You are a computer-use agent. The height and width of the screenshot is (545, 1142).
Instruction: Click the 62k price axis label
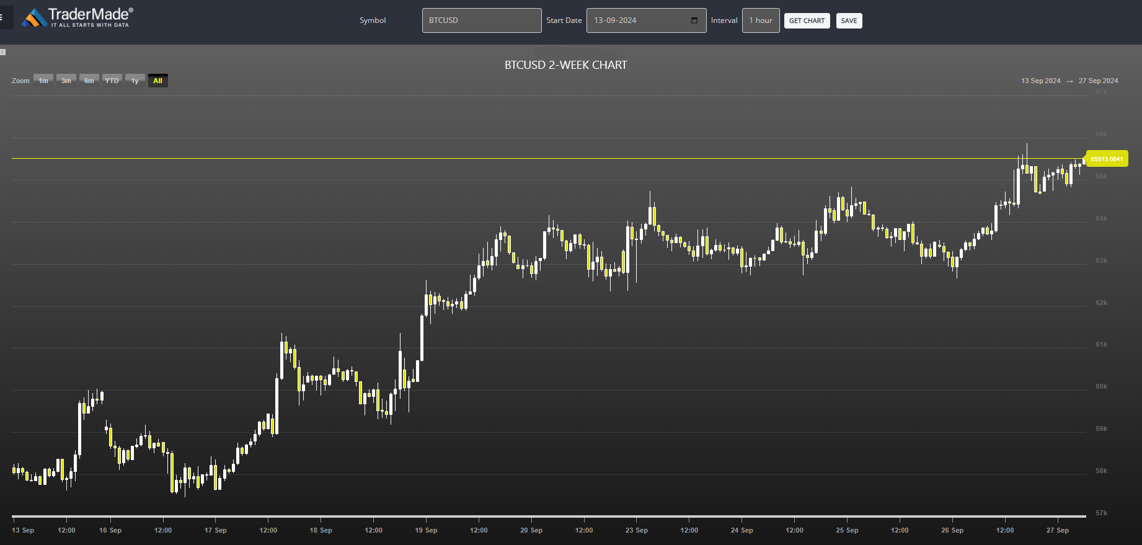[1101, 303]
